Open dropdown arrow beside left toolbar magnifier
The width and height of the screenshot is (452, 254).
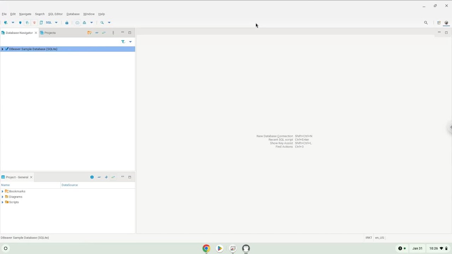pos(109,23)
